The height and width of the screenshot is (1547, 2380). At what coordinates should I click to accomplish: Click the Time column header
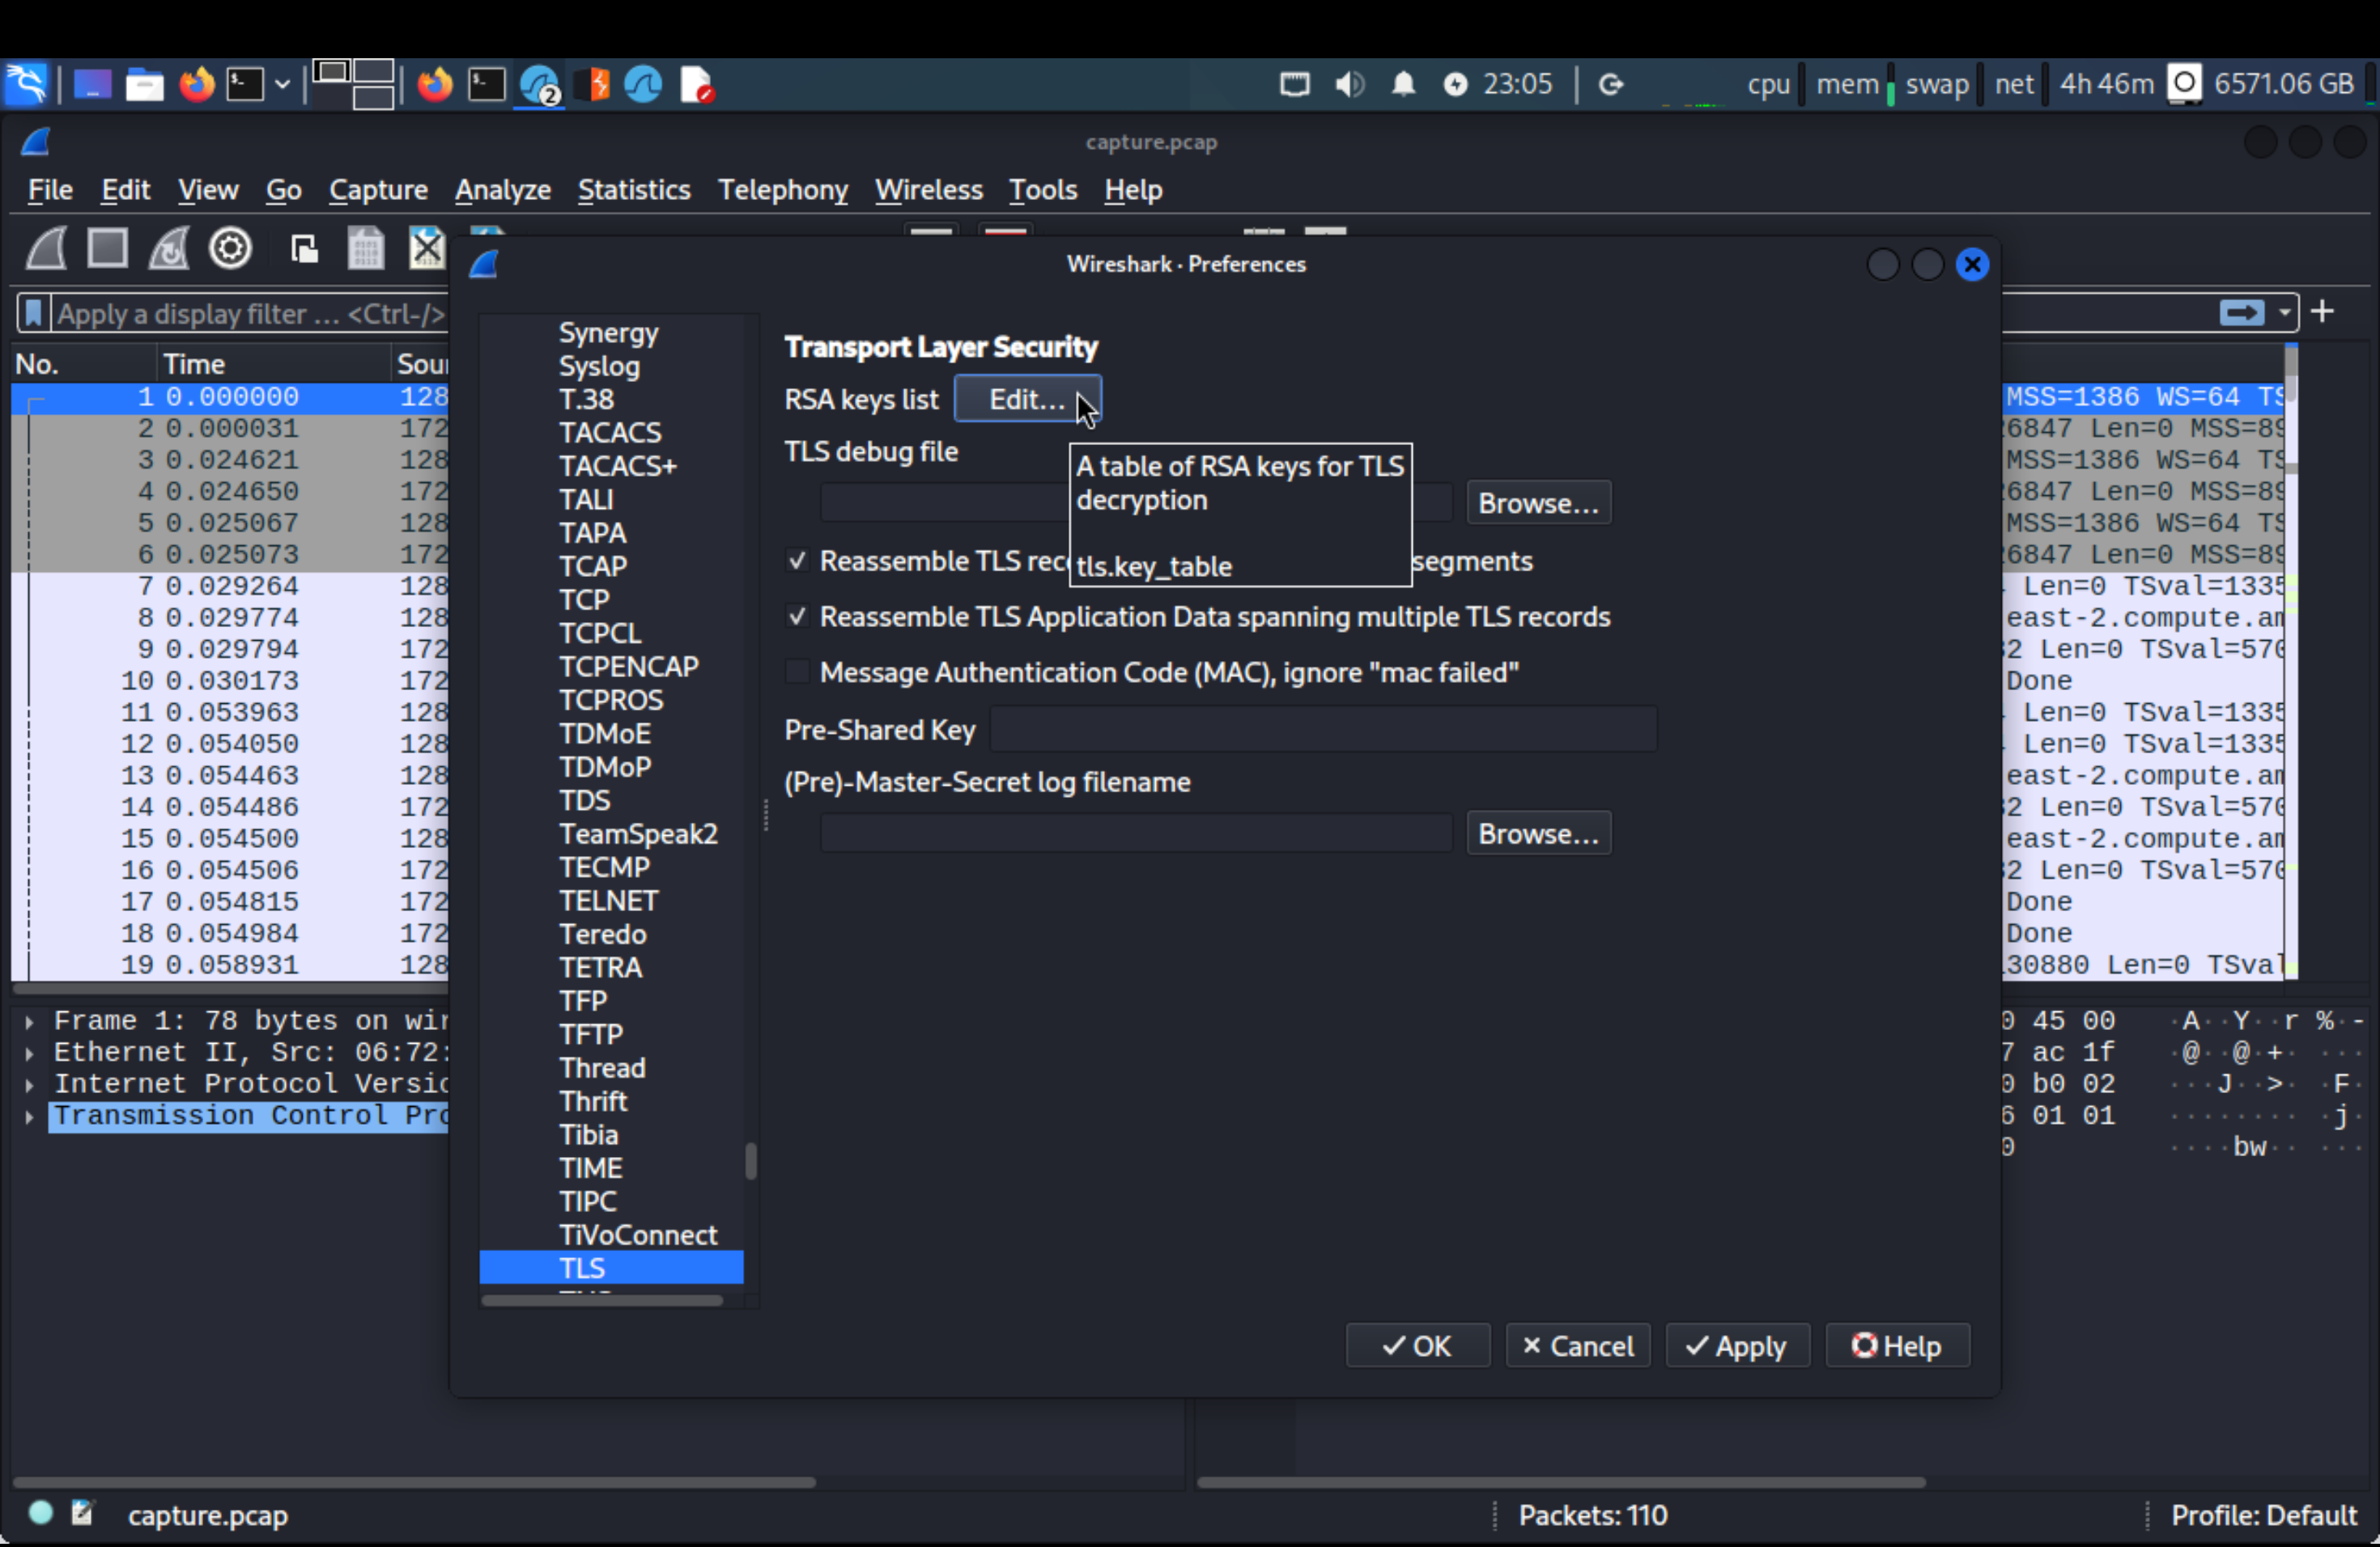272,364
